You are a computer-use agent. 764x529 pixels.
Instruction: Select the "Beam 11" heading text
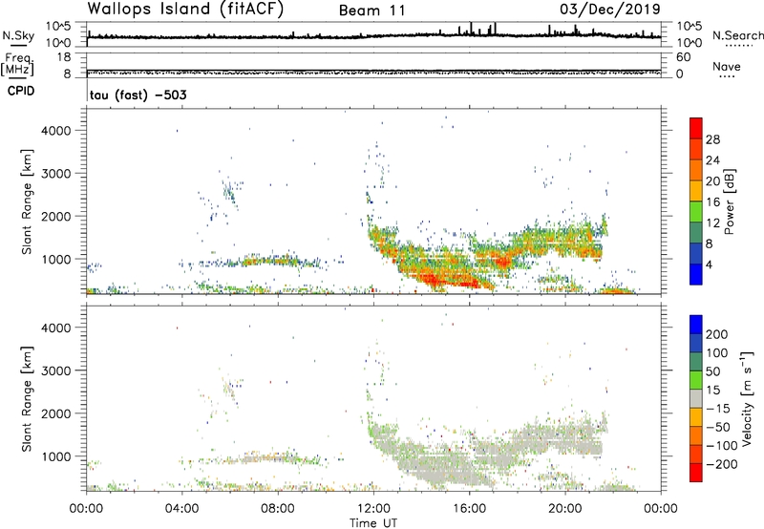(x=372, y=11)
